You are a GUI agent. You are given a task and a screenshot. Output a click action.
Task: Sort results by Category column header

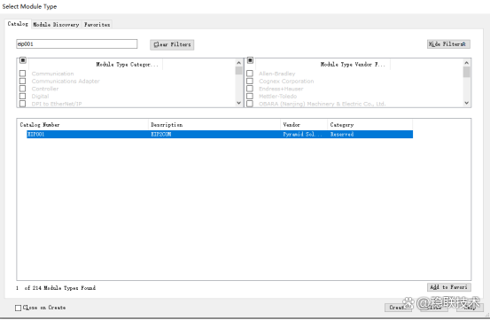pyautogui.click(x=370, y=125)
